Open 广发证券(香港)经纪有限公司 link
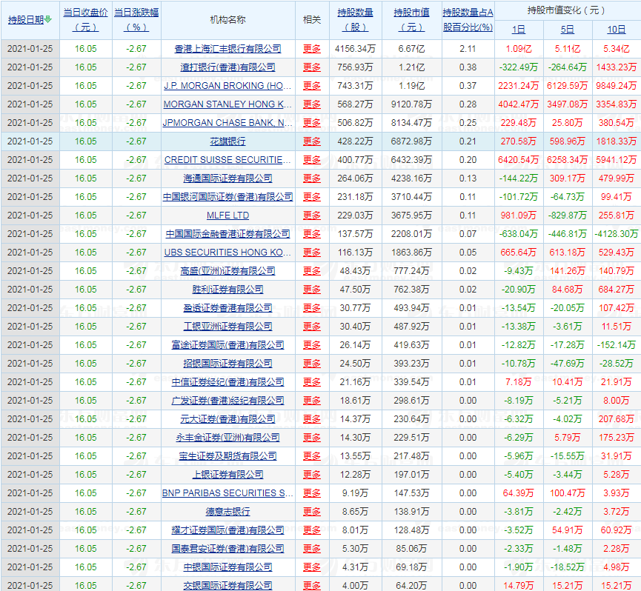This screenshot has width=641, height=591. (x=227, y=401)
